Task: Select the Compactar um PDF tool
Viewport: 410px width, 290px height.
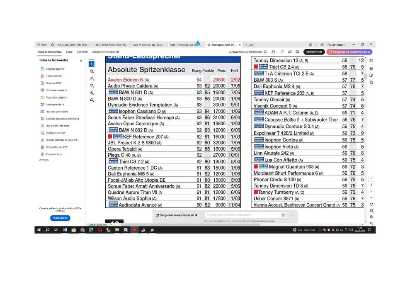Action: pyautogui.click(x=54, y=147)
